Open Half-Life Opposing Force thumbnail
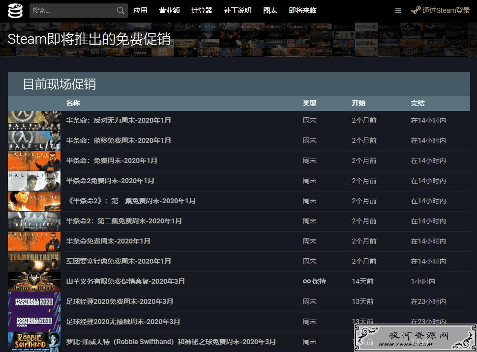The image size is (477, 352). pyautogui.click(x=34, y=121)
